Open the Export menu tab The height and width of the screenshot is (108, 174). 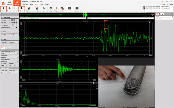pyautogui.click(x=47, y=4)
